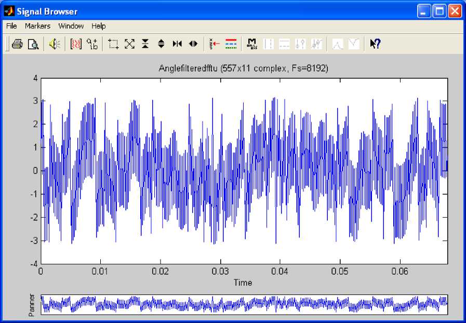
Task: Click Zoom Out X toolbar icon
Action: click(x=193, y=45)
